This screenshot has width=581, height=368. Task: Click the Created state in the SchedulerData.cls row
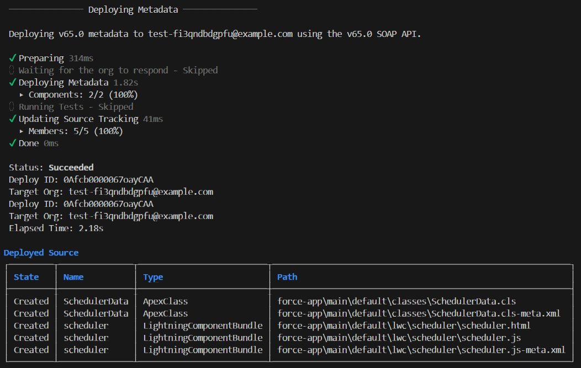(x=31, y=301)
